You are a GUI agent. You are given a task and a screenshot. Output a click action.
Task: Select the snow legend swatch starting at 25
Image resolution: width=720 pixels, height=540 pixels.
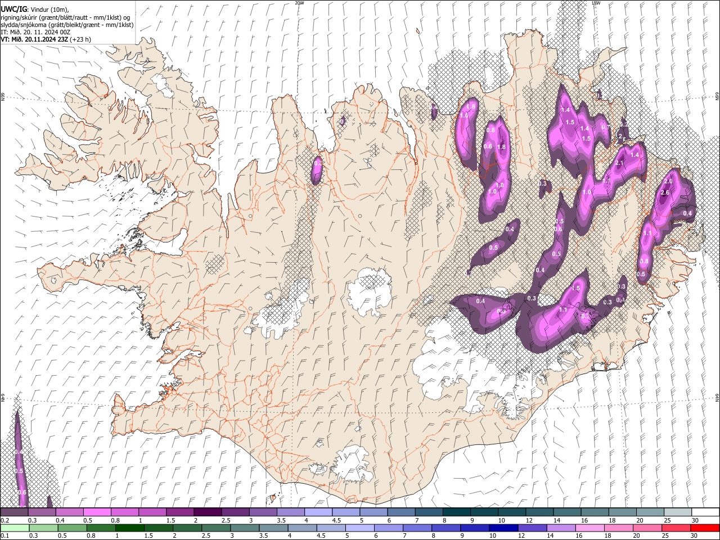[x=678, y=512]
